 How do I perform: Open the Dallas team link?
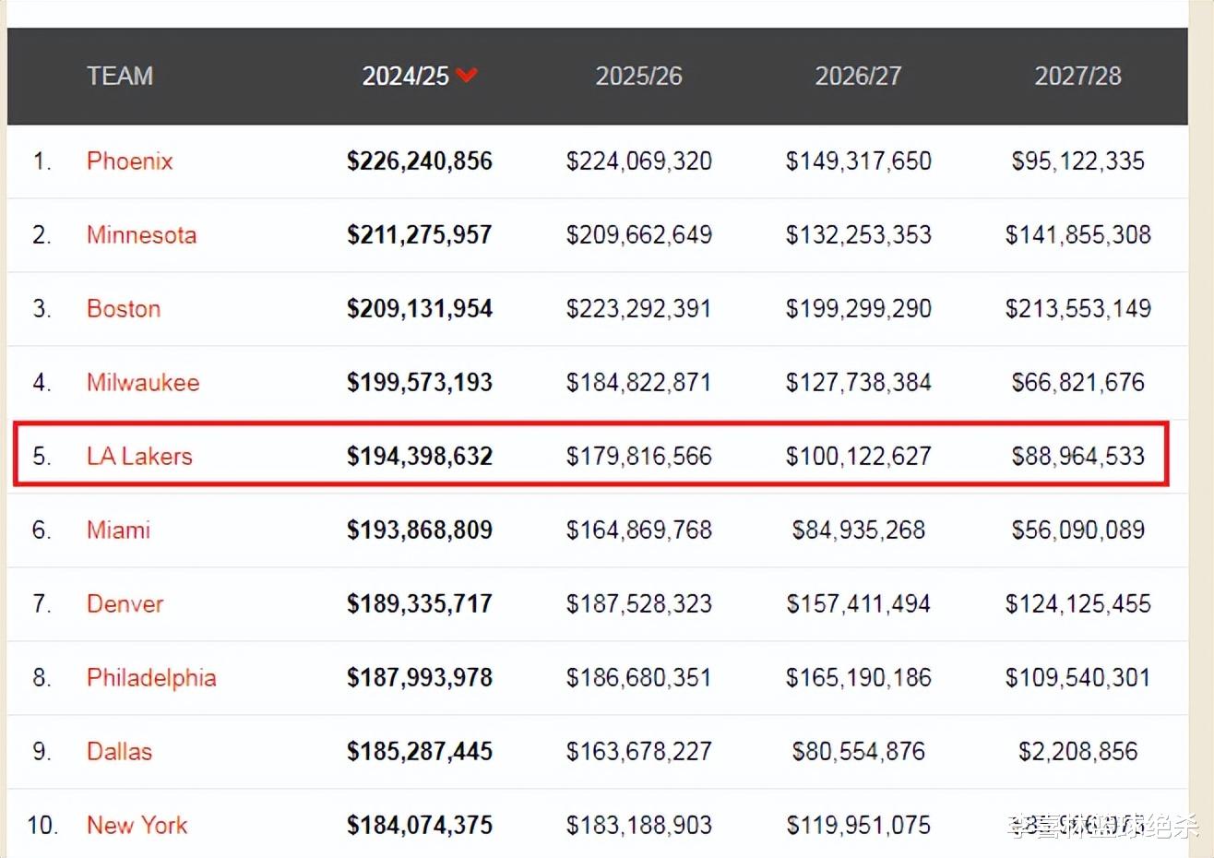119,751
